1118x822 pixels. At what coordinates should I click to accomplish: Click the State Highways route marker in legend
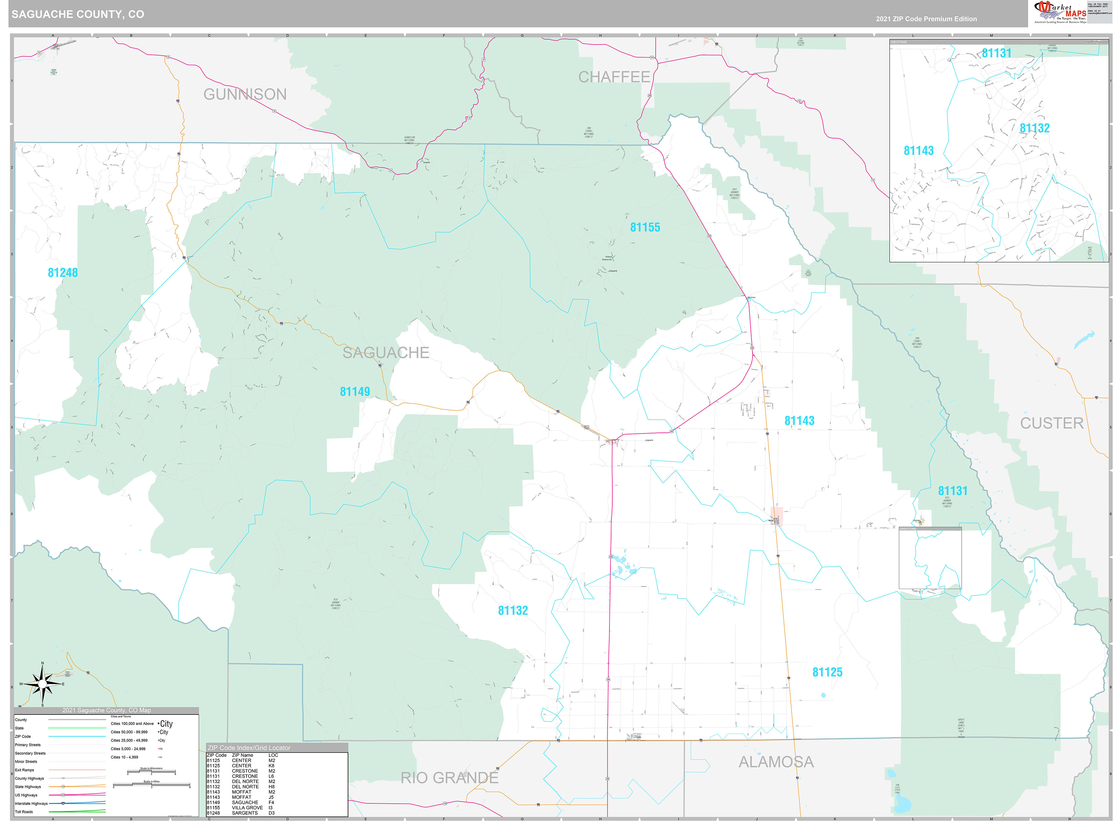pyautogui.click(x=63, y=787)
